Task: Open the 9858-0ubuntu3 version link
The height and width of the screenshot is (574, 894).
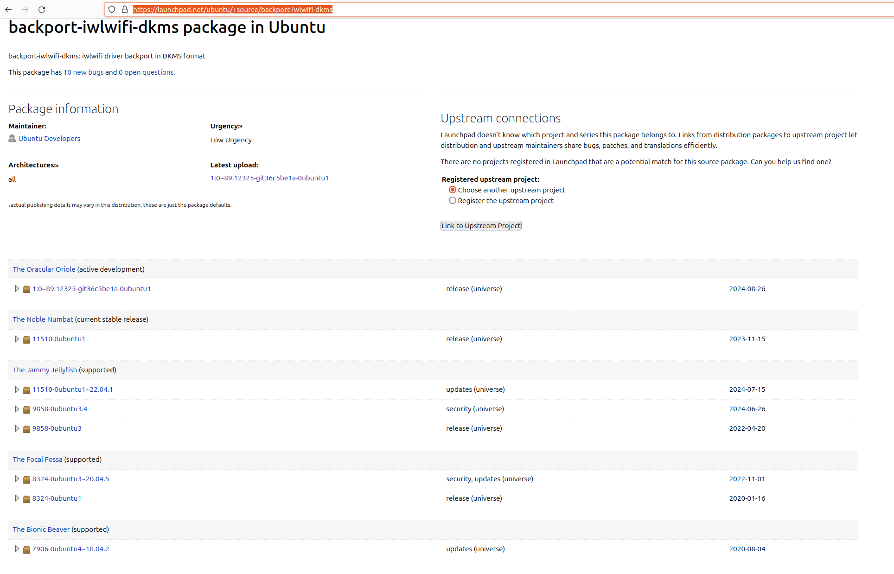Action: pyautogui.click(x=57, y=428)
